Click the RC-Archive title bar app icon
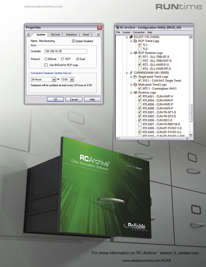The width and height of the screenshot is (206, 267). pos(117,27)
